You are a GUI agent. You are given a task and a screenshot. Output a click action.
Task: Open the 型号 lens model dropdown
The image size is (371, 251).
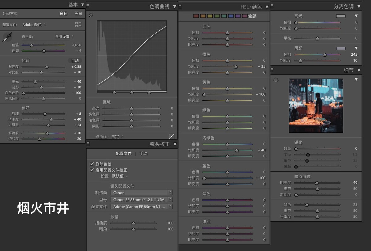142,200
